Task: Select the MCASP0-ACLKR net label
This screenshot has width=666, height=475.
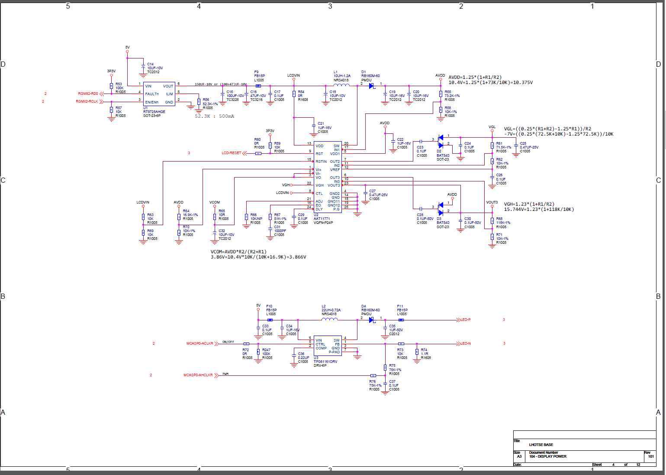Action: tap(202, 343)
